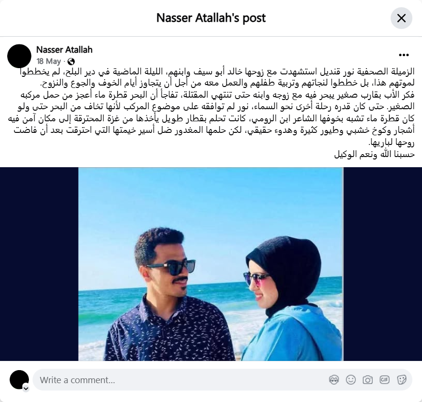The height and width of the screenshot is (402, 422).
Task: Open the beach couple photo
Action: click(211, 264)
